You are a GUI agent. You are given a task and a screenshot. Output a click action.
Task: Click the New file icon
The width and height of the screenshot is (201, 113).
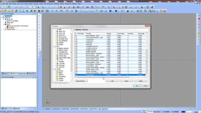click(3, 7)
